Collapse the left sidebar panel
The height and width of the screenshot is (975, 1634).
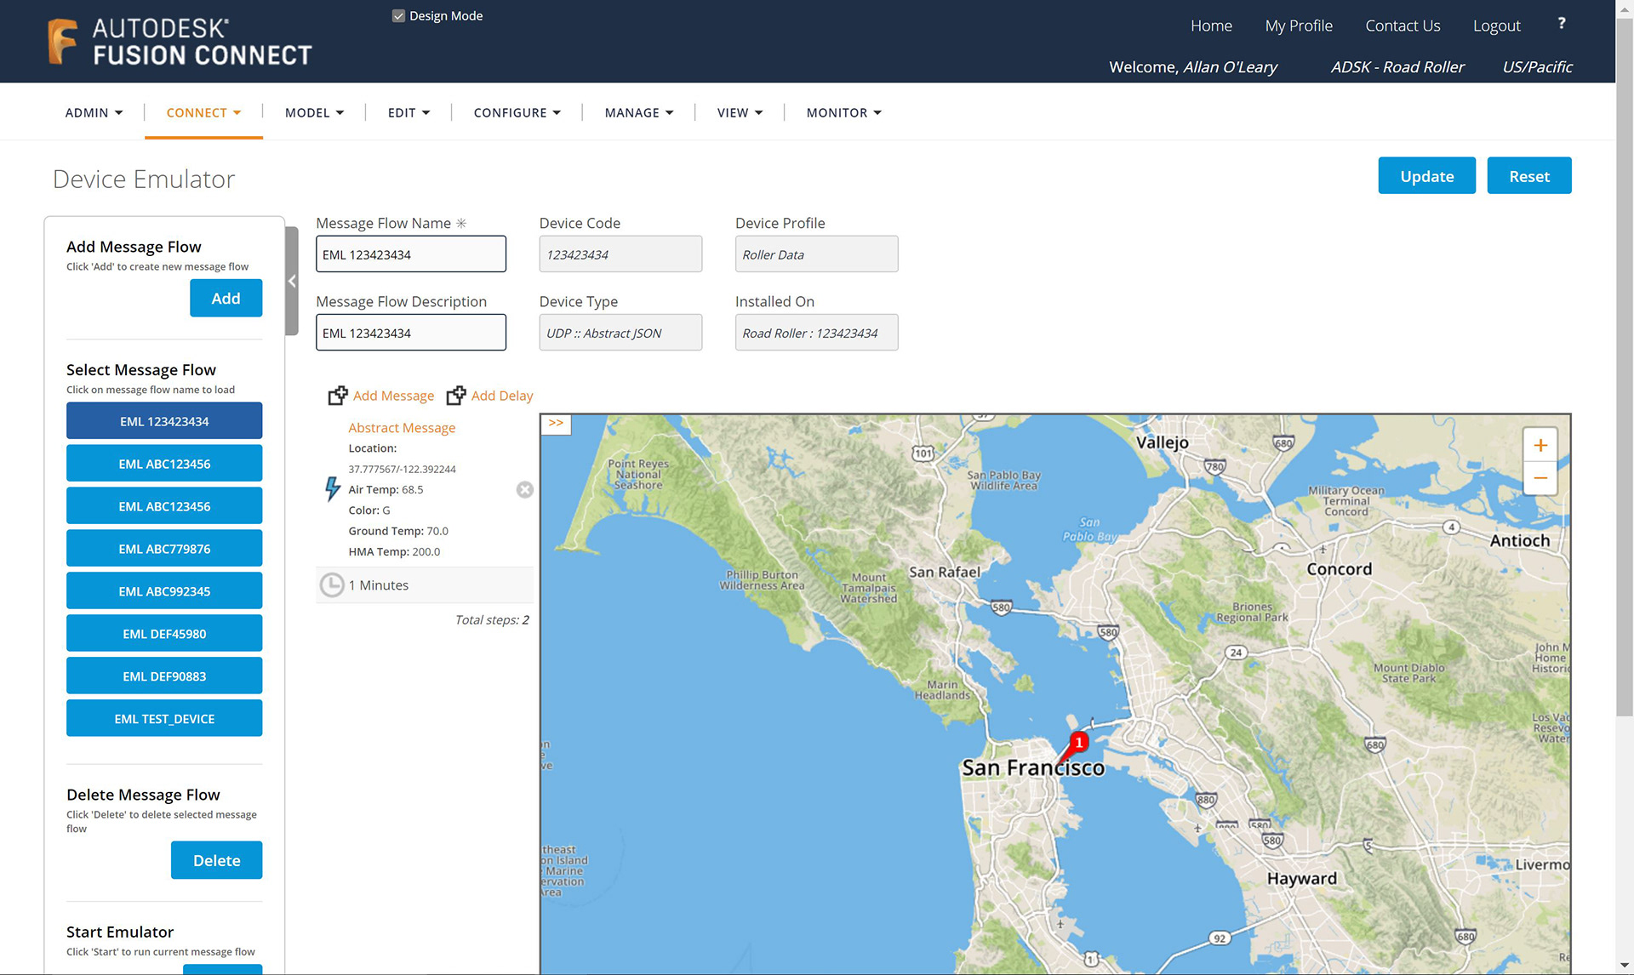[x=292, y=282]
